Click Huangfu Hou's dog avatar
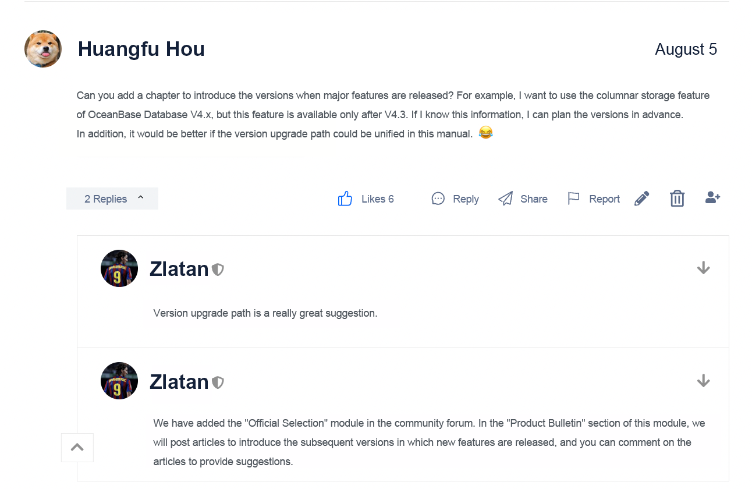752x489 pixels. point(43,49)
